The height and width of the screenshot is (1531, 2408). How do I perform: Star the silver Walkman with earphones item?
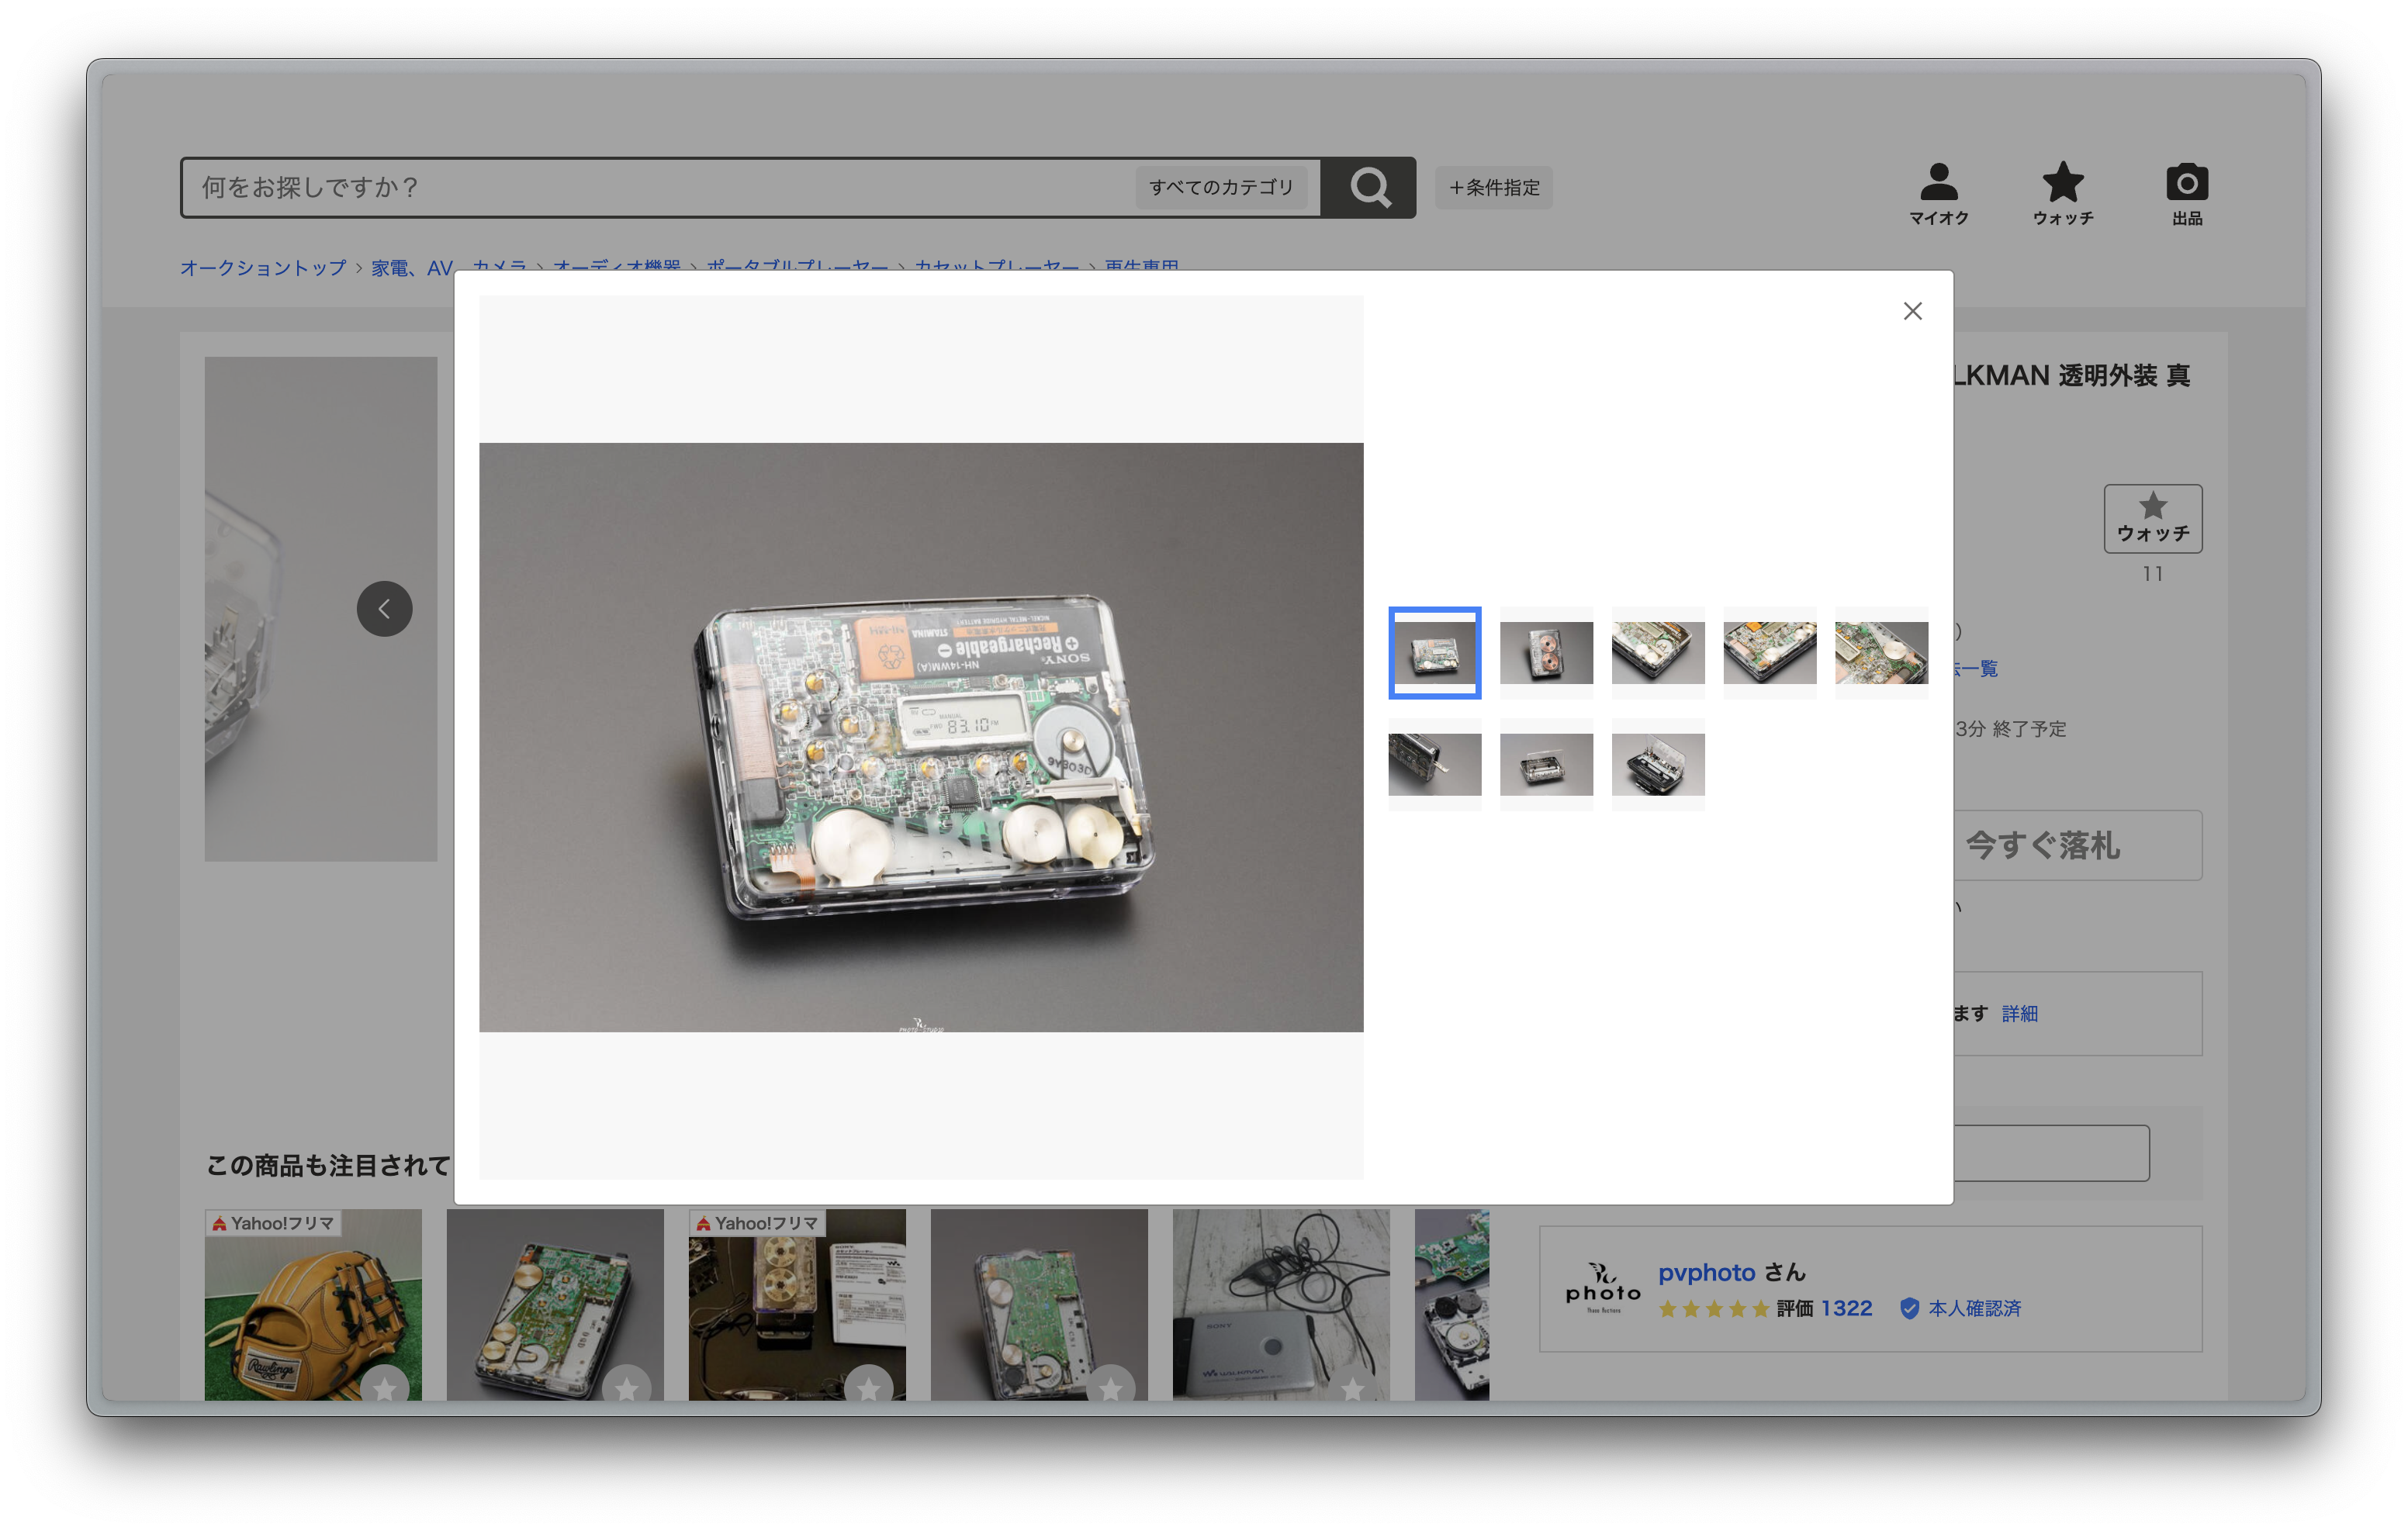click(1352, 1387)
